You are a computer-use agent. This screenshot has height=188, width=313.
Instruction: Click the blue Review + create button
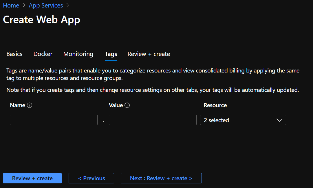click(x=32, y=178)
